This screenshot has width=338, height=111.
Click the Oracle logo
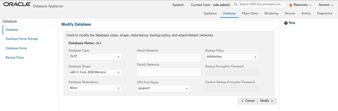click(x=17, y=5)
